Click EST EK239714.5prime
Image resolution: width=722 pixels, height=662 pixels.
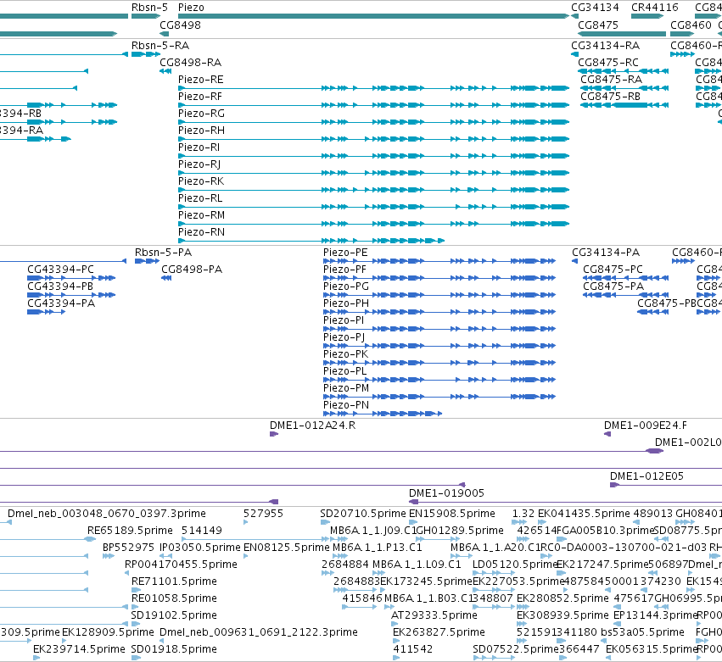coord(79,649)
